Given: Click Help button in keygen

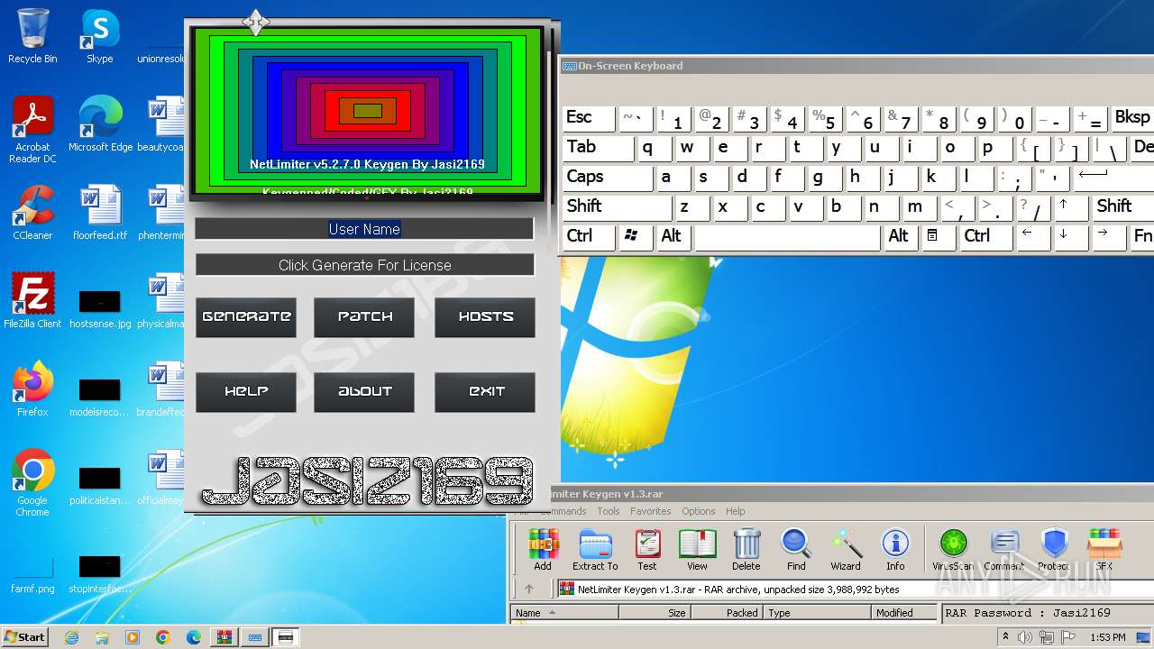Looking at the screenshot, I should [246, 392].
